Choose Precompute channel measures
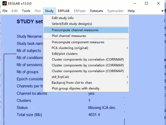 tap(86, 30)
